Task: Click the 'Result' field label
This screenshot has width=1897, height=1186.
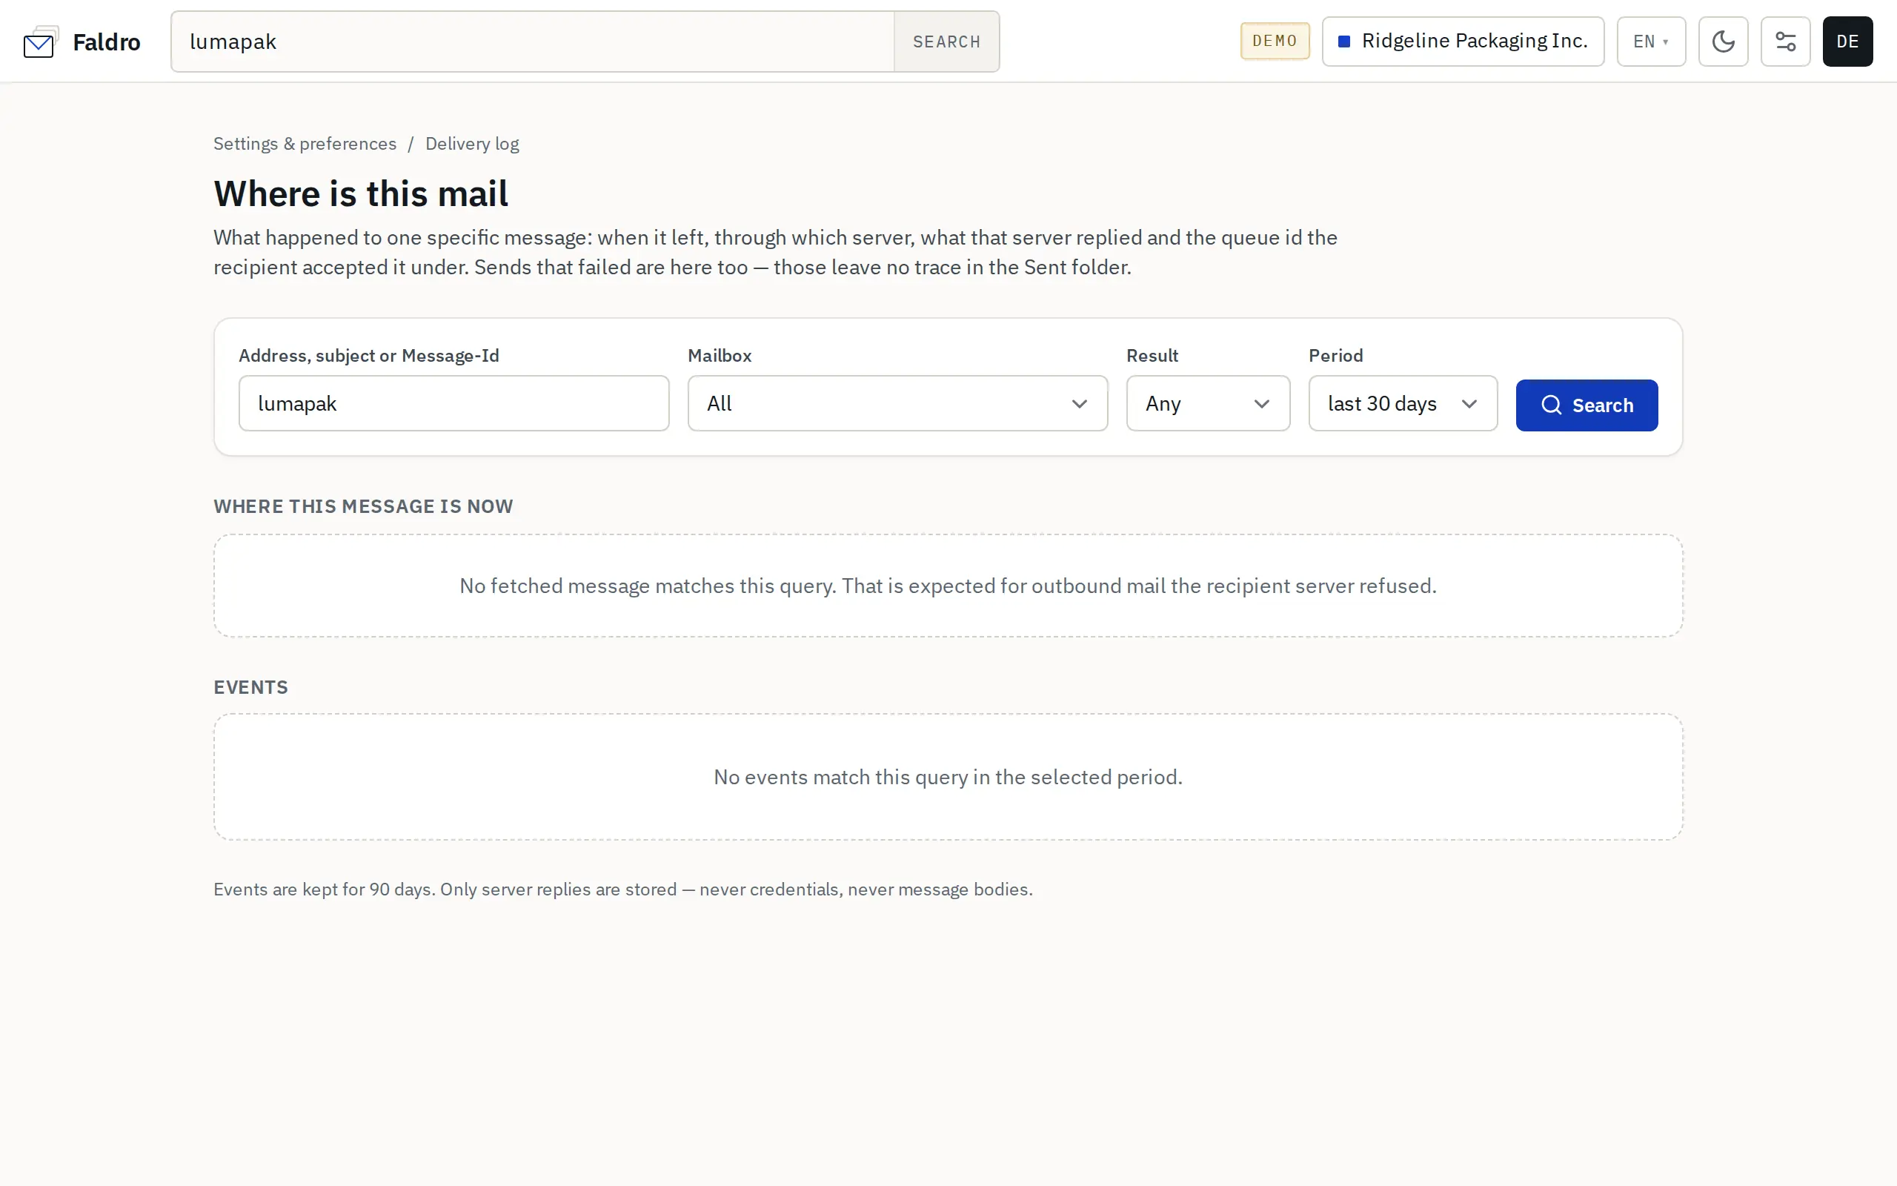Action: coord(1152,355)
